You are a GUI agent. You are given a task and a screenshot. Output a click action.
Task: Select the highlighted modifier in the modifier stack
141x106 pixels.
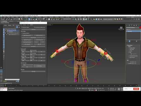(x=133, y=31)
